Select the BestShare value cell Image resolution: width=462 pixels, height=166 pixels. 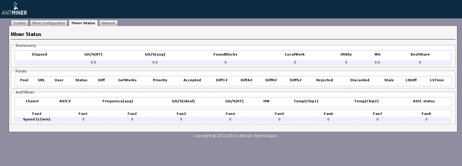420,62
